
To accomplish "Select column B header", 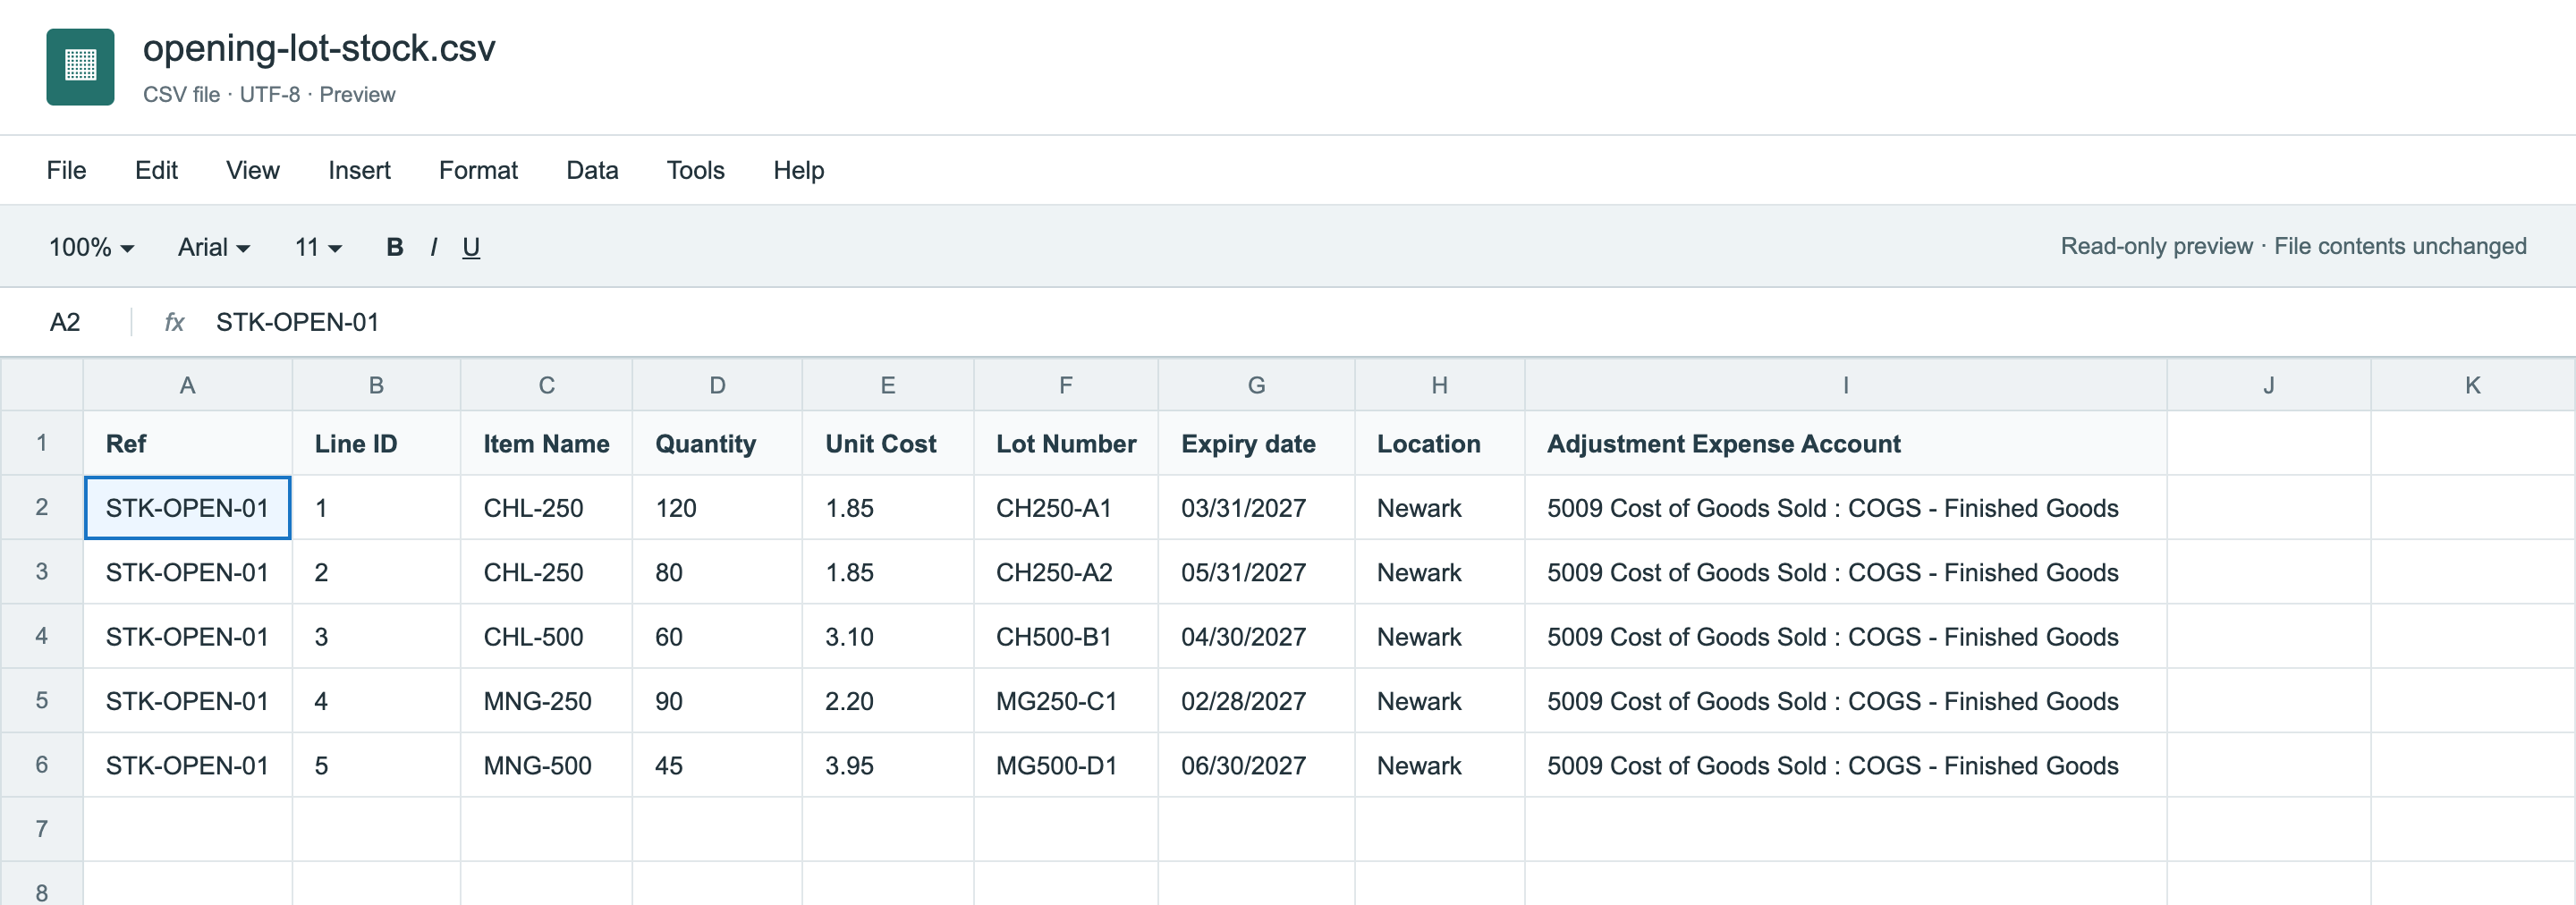I will (x=376, y=385).
